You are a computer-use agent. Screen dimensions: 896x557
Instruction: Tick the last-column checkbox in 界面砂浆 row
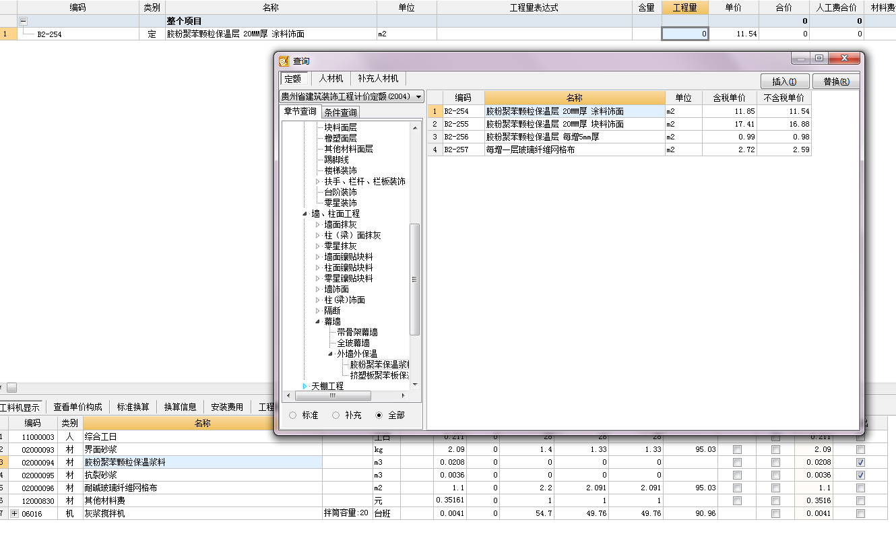(x=860, y=449)
